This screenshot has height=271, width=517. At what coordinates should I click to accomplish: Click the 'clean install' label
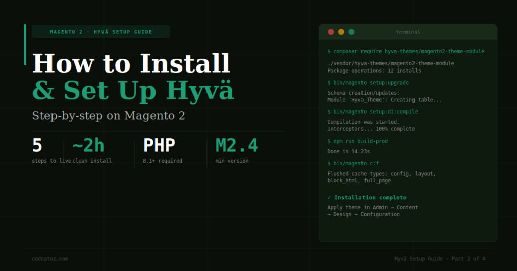(92, 161)
